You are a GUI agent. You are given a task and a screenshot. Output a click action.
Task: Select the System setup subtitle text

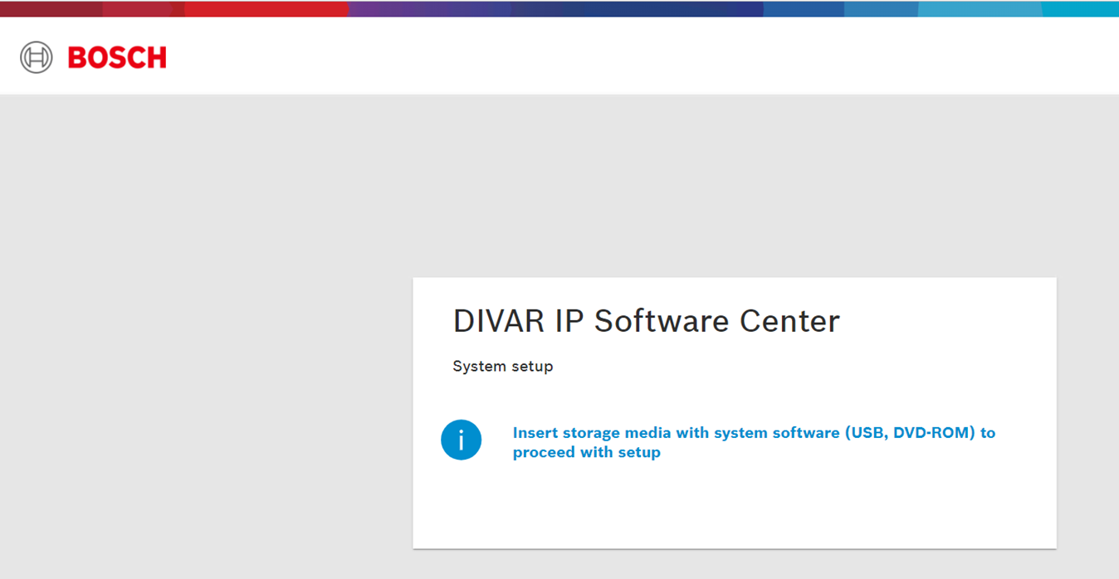coord(502,366)
